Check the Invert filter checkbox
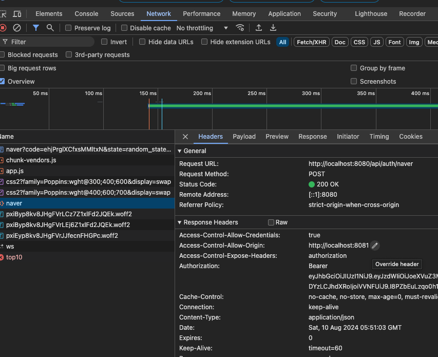 [x=104, y=42]
